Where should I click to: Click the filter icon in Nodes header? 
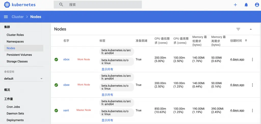pos(238,29)
